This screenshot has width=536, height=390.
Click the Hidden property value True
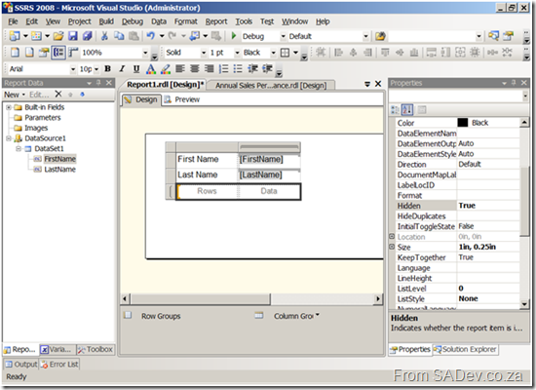click(488, 206)
